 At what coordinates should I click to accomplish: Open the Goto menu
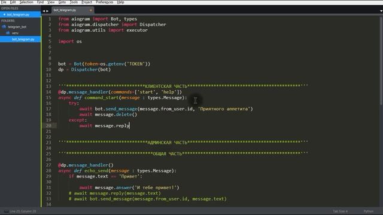(x=62, y=2)
